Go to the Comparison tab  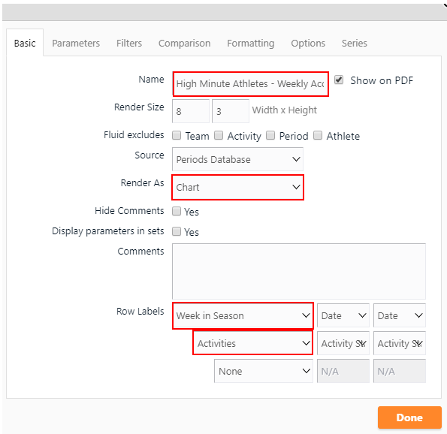coord(185,44)
